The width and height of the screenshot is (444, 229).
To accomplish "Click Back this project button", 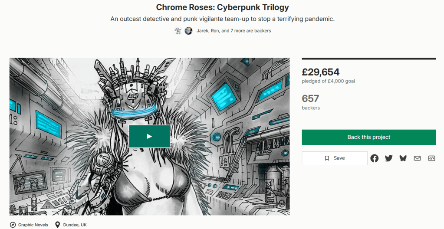I will coord(368,137).
